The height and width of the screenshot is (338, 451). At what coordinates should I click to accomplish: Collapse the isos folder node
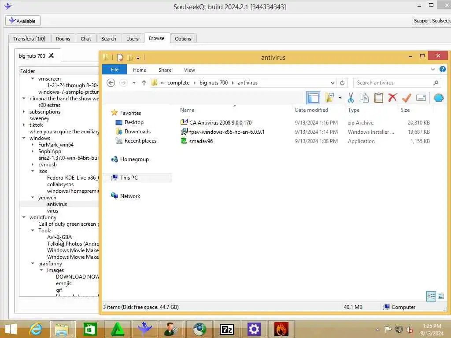point(33,171)
